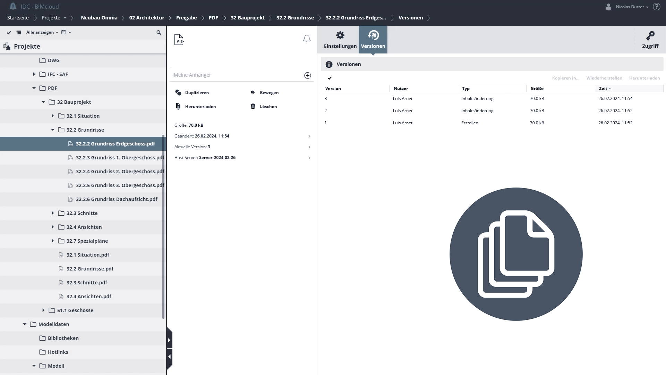Toggle the checkmark in sidebar toolbar
The image size is (666, 375).
(x=9, y=32)
